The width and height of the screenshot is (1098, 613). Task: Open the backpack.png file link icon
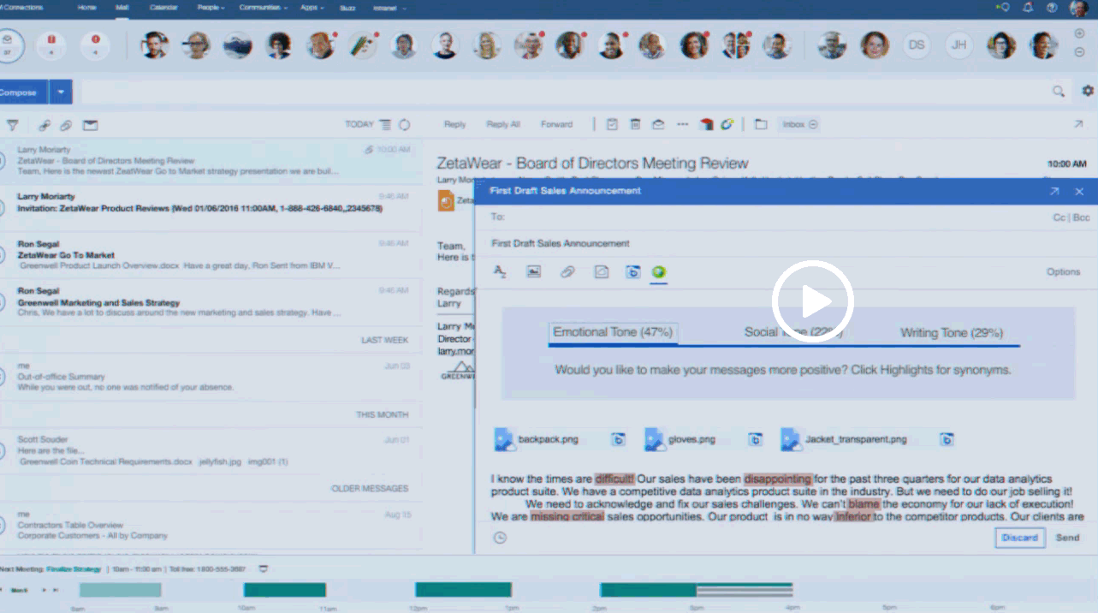coord(618,439)
